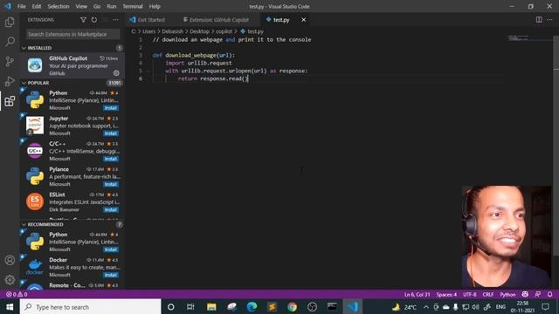This screenshot has height=314, width=559.
Task: Open Windows Start menu
Action: 10,307
